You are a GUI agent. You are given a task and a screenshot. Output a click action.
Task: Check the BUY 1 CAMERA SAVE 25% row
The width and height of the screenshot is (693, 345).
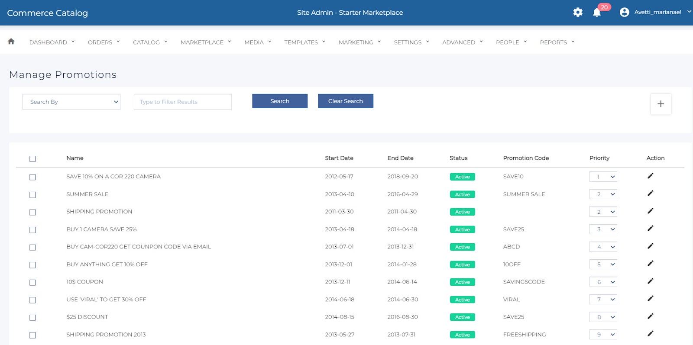pos(32,230)
